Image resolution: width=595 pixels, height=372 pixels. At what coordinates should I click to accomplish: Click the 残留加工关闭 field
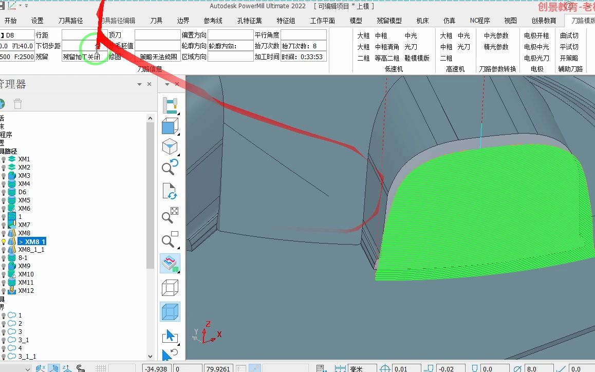[x=85, y=57]
